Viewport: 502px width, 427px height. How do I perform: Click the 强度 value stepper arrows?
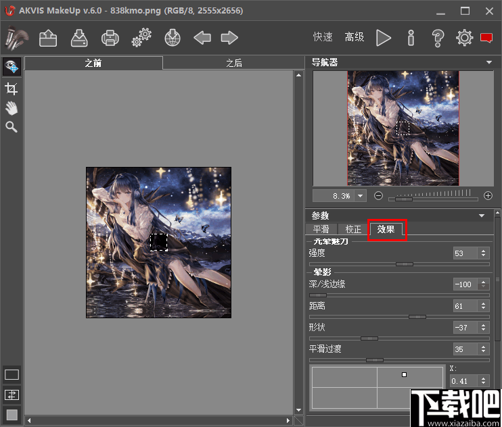484,253
